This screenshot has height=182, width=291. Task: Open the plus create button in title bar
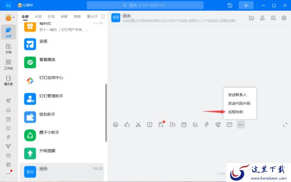pyautogui.click(x=246, y=5)
